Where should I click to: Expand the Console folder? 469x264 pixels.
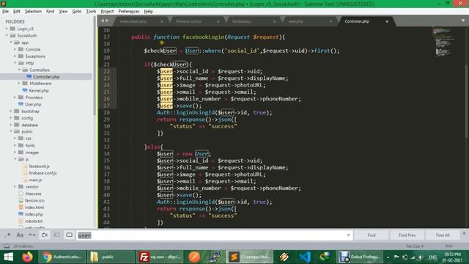pos(15,49)
